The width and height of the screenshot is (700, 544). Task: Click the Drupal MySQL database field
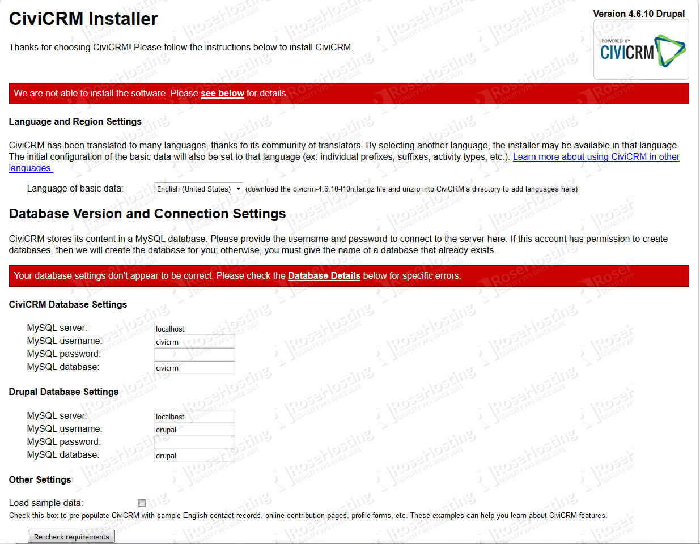coord(194,456)
